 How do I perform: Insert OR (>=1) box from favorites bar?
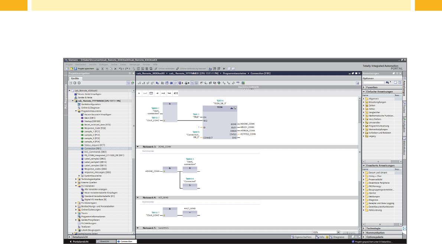[145, 93]
